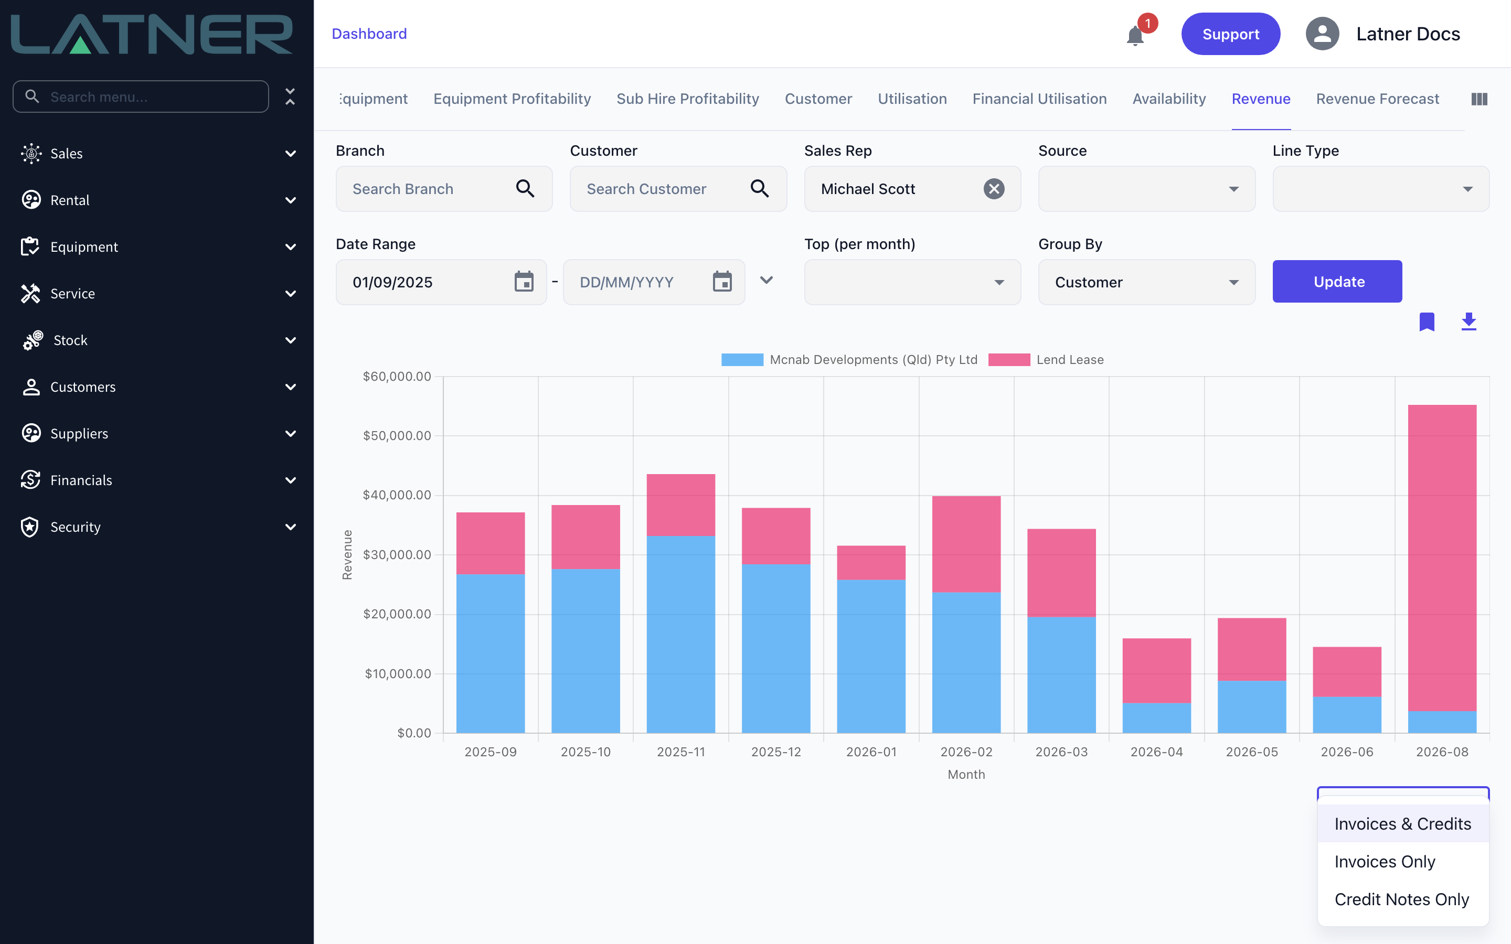Focus the Search Customer field
Image resolution: width=1511 pixels, height=944 pixels.
click(678, 189)
